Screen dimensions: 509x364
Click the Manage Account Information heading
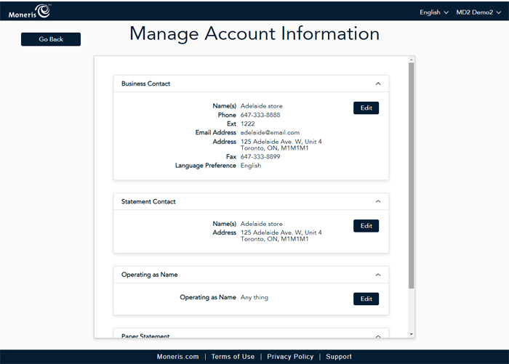pos(254,33)
